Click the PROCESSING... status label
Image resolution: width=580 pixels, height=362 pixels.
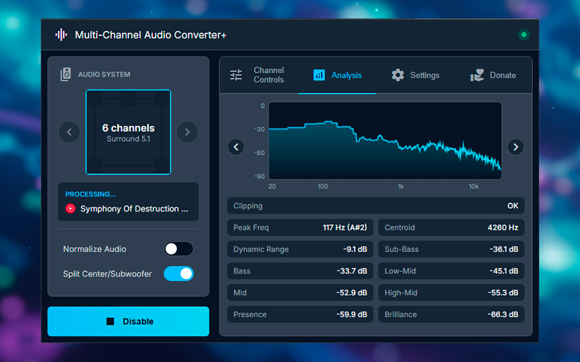tap(91, 194)
